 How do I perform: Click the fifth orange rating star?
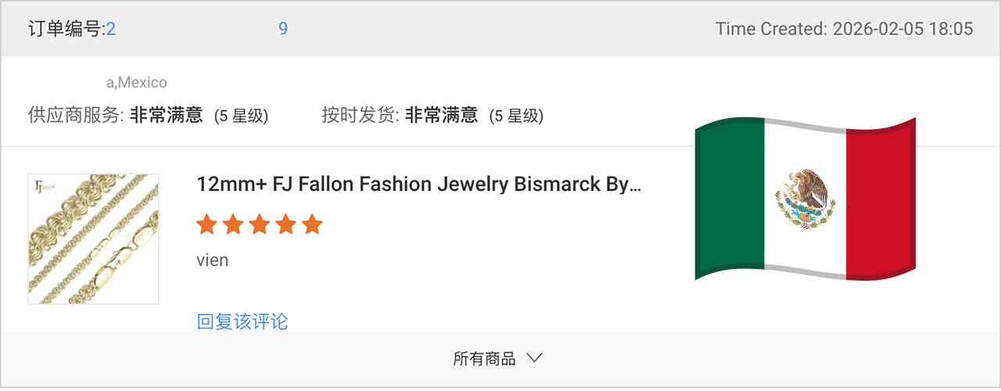pos(312,225)
